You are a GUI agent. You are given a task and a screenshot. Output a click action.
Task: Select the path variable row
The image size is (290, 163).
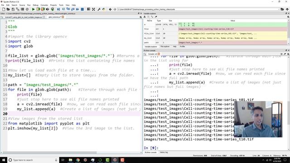click(x=216, y=43)
